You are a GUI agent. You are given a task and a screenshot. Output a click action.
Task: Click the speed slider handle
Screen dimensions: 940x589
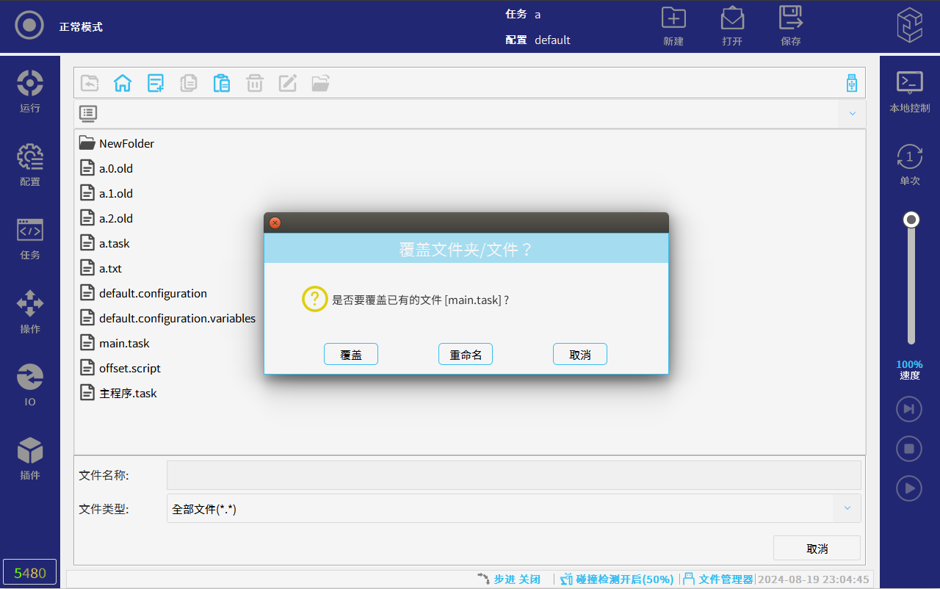[x=911, y=220]
